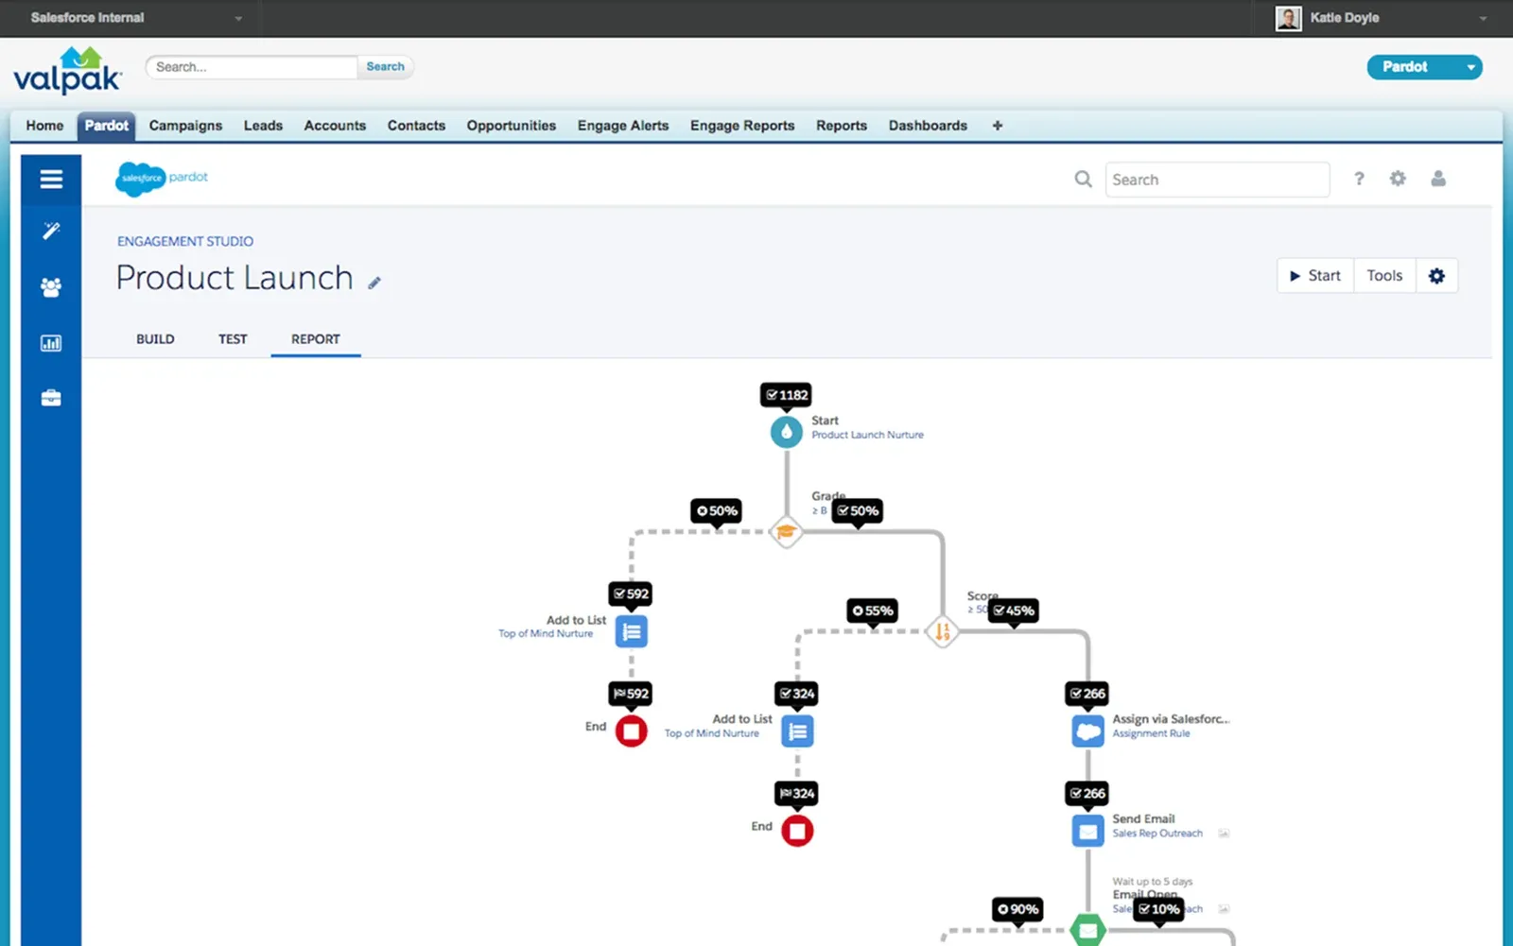Open the Pardot help question mark

1359,179
